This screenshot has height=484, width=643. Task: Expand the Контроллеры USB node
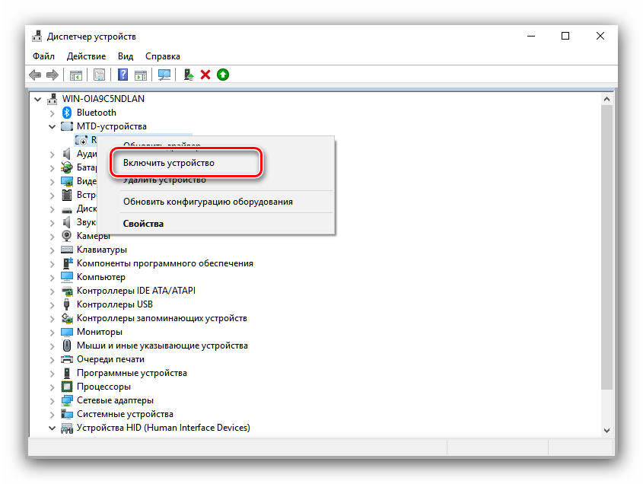tap(53, 304)
